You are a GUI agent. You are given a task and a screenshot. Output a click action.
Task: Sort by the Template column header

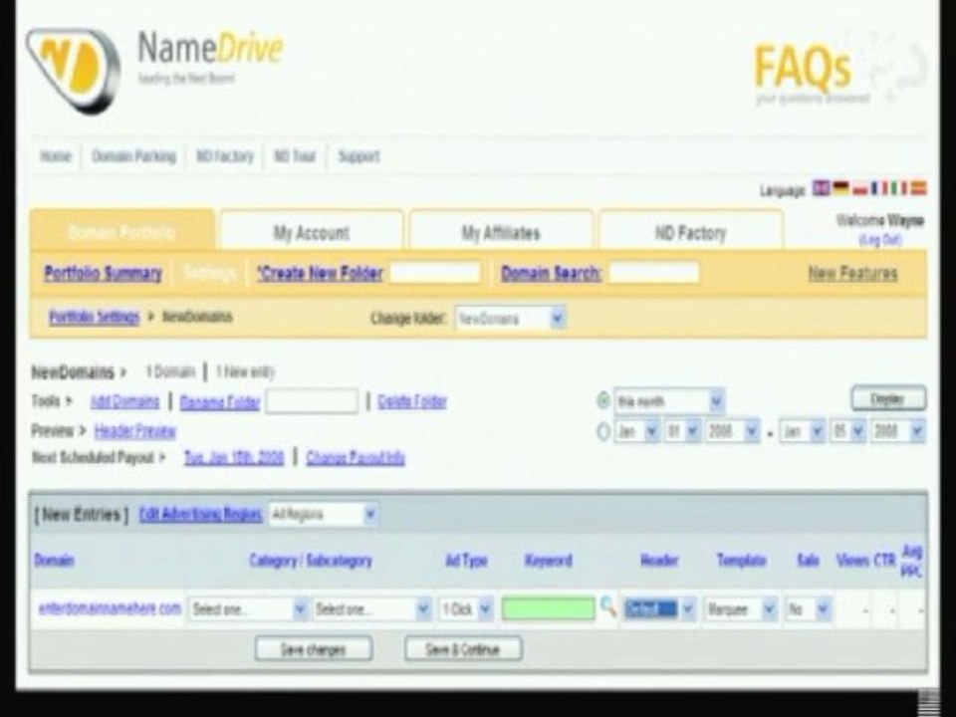[741, 561]
